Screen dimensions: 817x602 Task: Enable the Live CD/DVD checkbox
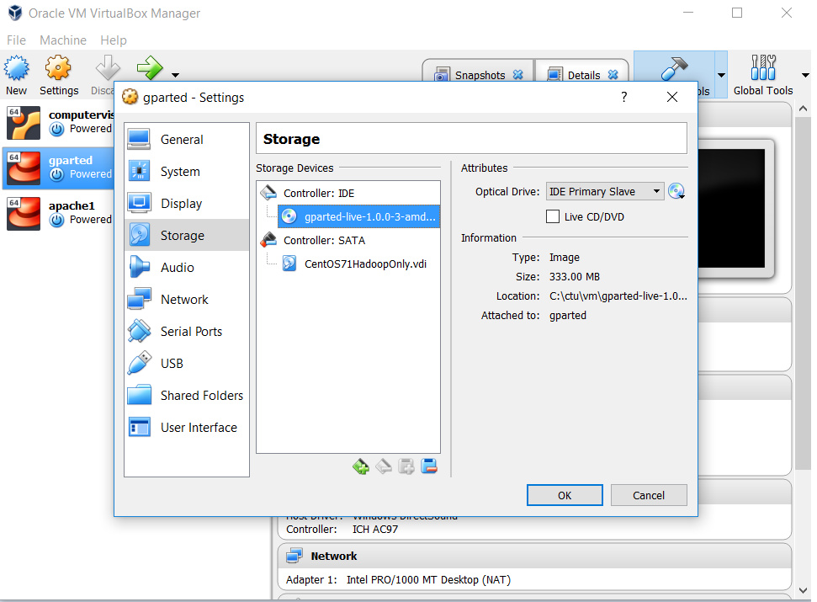553,216
